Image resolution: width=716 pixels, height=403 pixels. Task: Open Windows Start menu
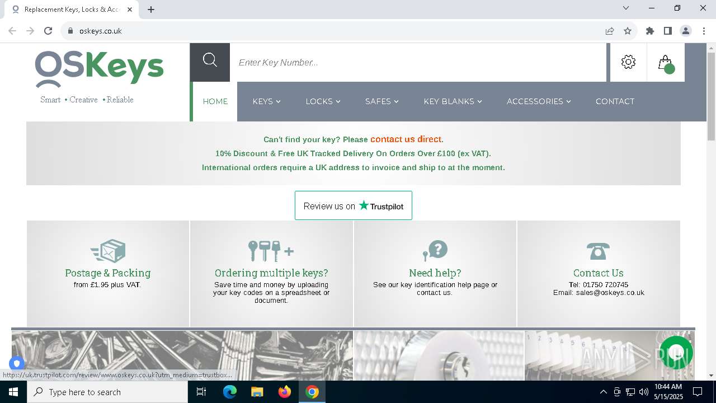(x=13, y=392)
